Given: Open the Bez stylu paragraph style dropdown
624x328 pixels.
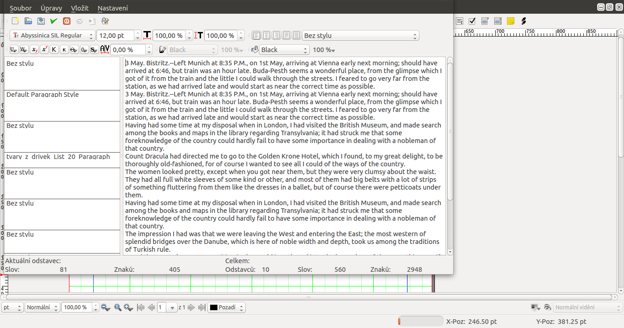Looking at the screenshot, I should click(360, 35).
